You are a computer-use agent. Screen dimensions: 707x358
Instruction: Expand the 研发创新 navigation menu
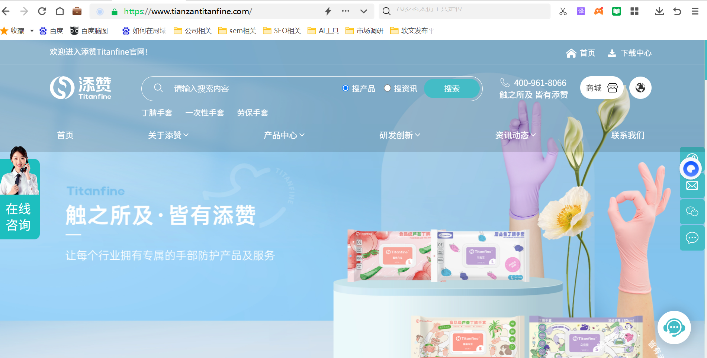coord(399,135)
